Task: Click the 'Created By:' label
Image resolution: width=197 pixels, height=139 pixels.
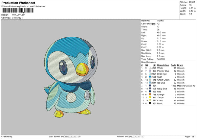Action: point(7,137)
